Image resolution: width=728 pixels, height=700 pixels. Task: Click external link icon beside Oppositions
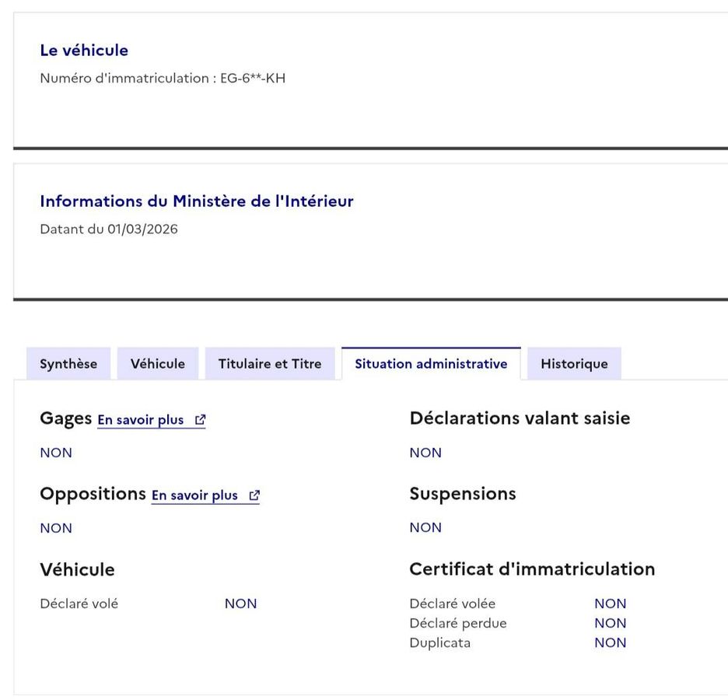(254, 495)
